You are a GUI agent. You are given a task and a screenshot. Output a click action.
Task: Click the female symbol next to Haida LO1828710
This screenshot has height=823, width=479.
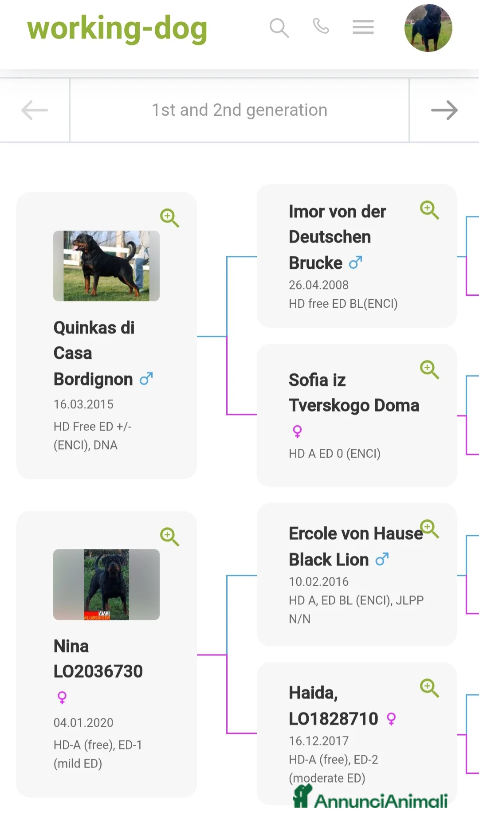coord(392,718)
